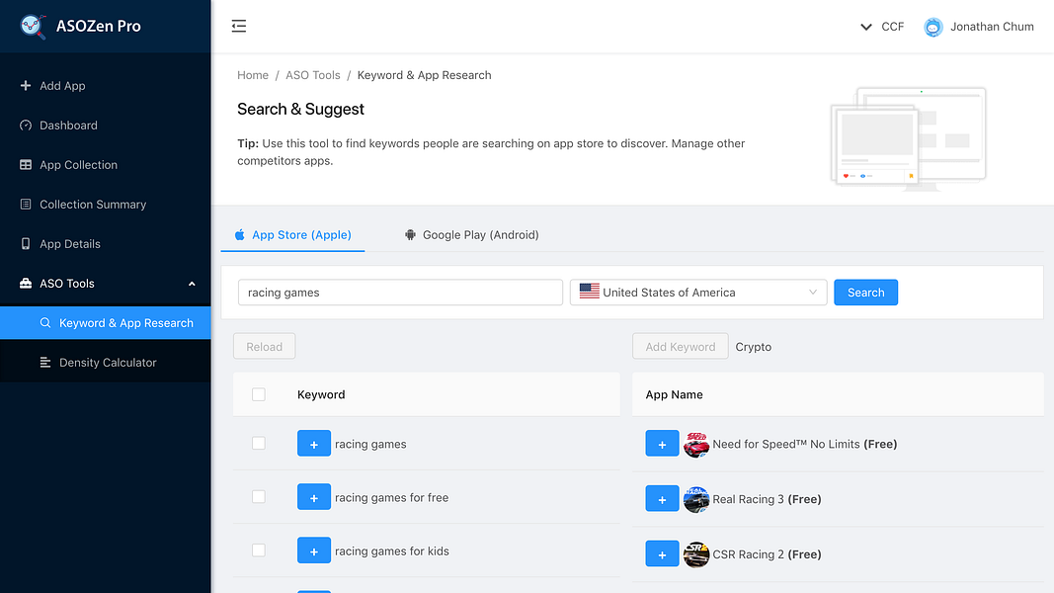Screen dimensions: 1054x593
Task: Open Density Calculator from sidebar
Action: click(106, 363)
